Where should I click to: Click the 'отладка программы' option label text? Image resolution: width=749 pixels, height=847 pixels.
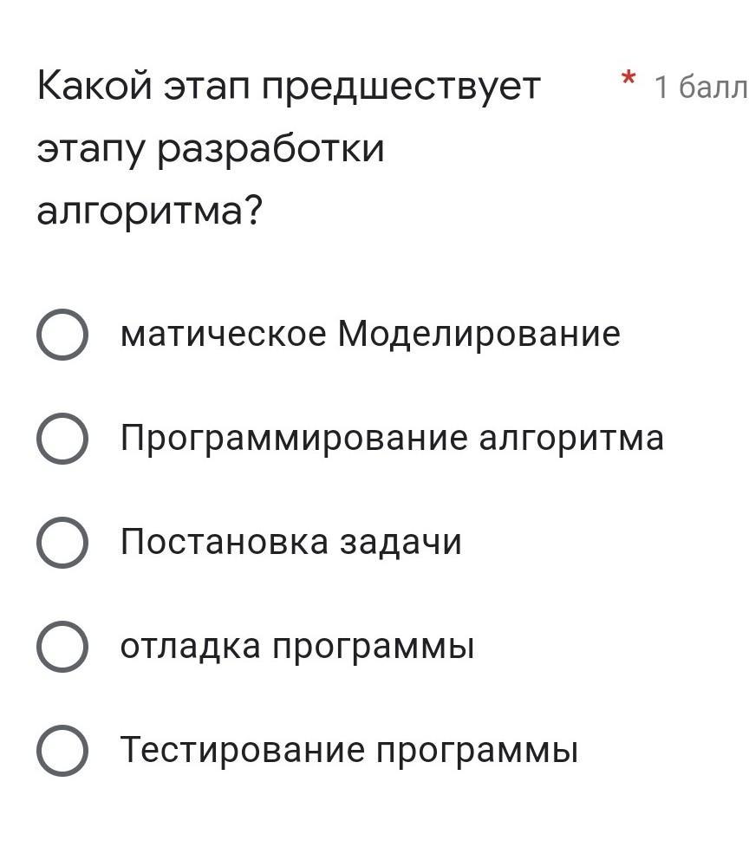tap(297, 646)
